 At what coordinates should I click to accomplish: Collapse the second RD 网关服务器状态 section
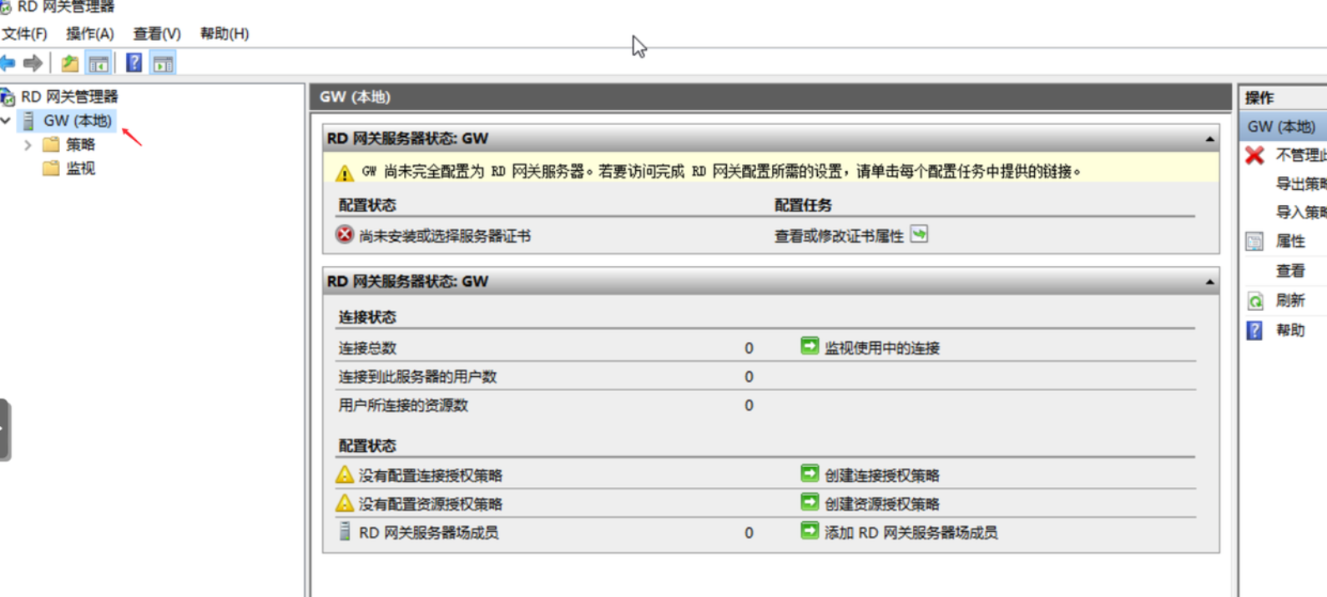point(1209,283)
